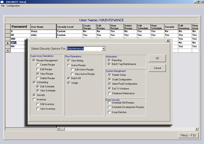Uncheck the Scale Configuration checkbox
This screenshot has width=204, height=144.
click(109, 79)
